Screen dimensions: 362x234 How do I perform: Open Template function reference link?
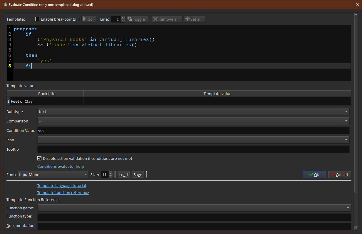click(x=63, y=192)
